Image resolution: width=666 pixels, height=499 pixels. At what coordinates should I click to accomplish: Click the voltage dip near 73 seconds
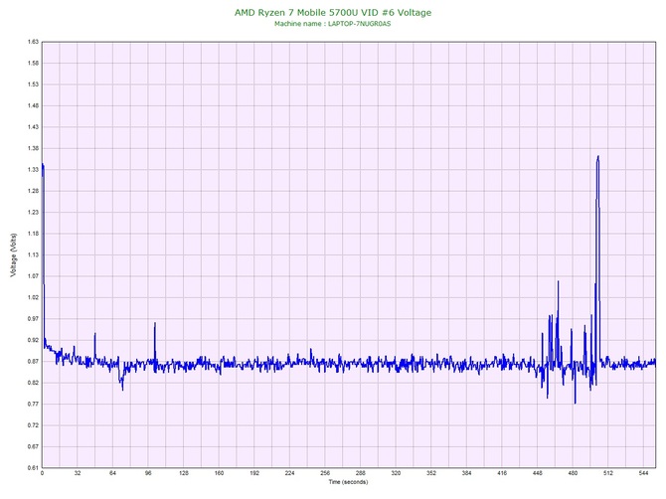click(x=122, y=389)
